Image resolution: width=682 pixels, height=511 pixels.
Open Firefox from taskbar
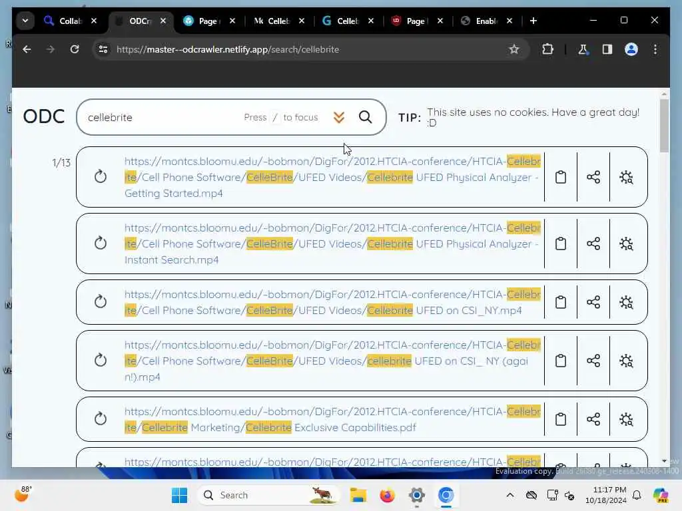click(x=387, y=495)
